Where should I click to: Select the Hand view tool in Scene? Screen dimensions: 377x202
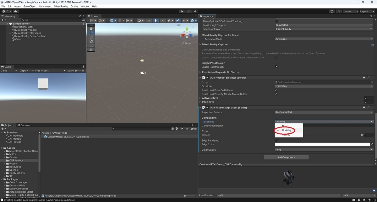coord(91,28)
